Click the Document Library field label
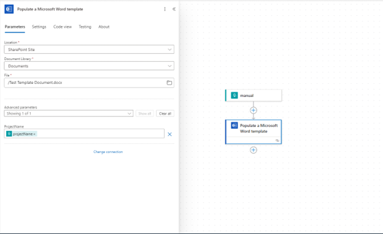383x234 pixels. click(18, 59)
